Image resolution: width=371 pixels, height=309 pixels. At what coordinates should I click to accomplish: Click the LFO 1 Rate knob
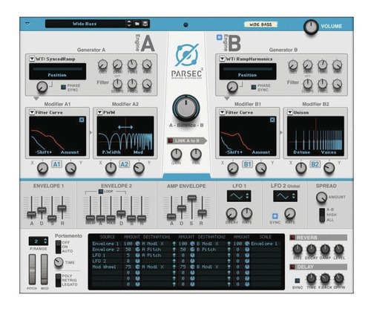pyautogui.click(x=246, y=213)
